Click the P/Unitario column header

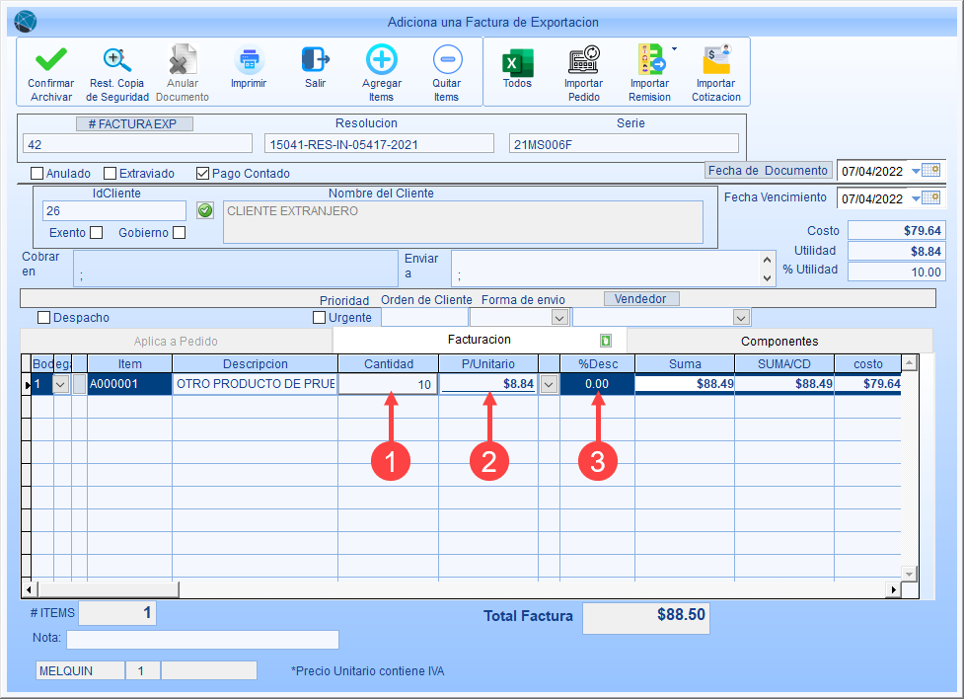tap(488, 363)
